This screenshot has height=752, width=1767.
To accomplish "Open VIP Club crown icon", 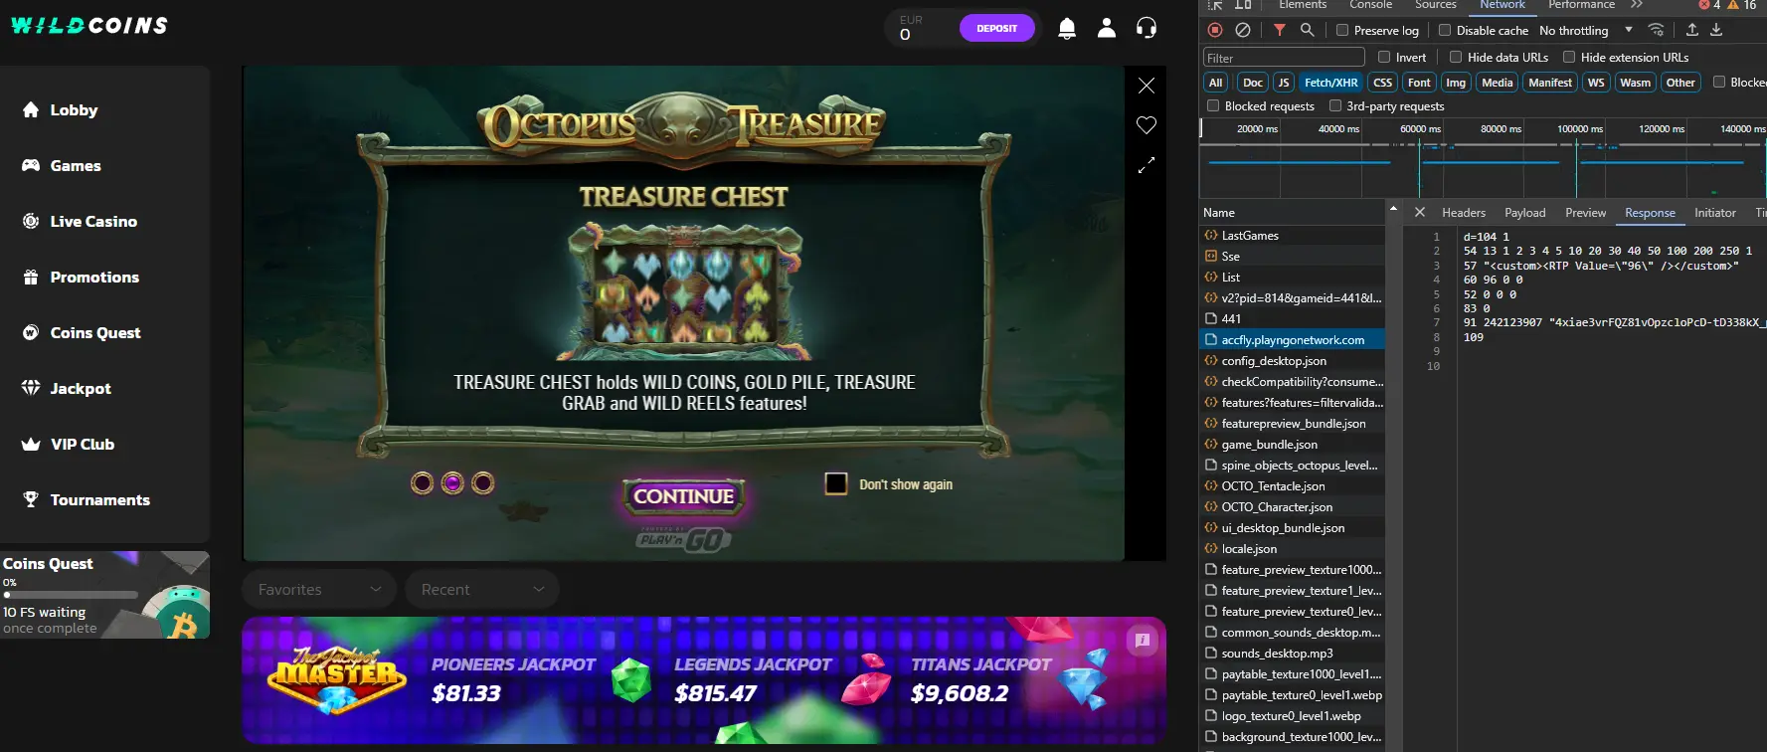I will point(31,444).
